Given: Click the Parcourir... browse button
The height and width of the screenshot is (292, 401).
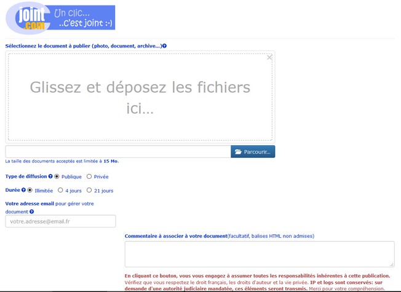Looking at the screenshot, I should 253,152.
